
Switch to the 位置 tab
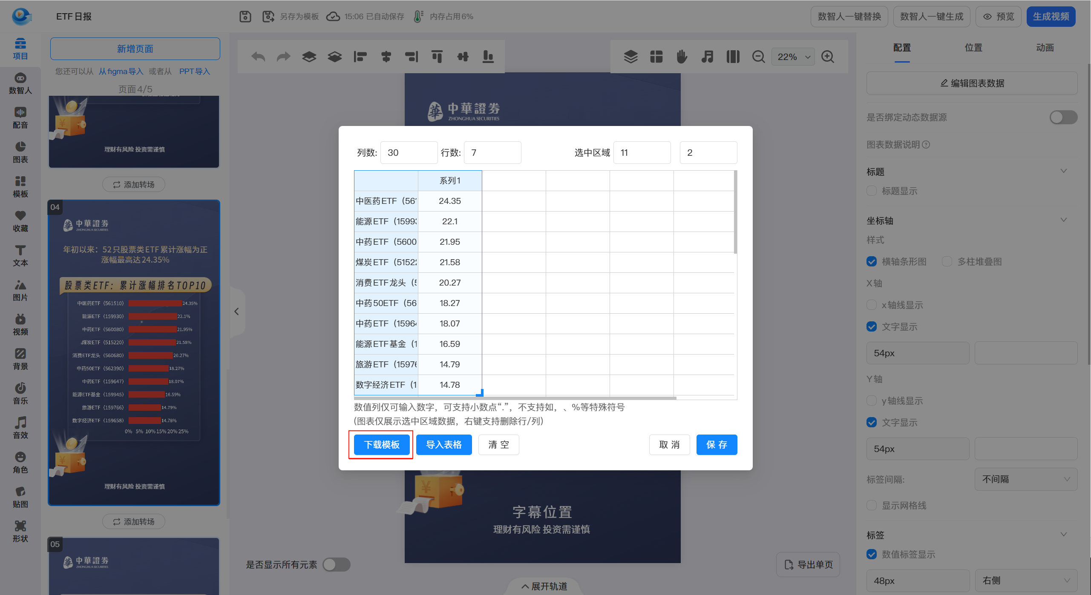[973, 48]
